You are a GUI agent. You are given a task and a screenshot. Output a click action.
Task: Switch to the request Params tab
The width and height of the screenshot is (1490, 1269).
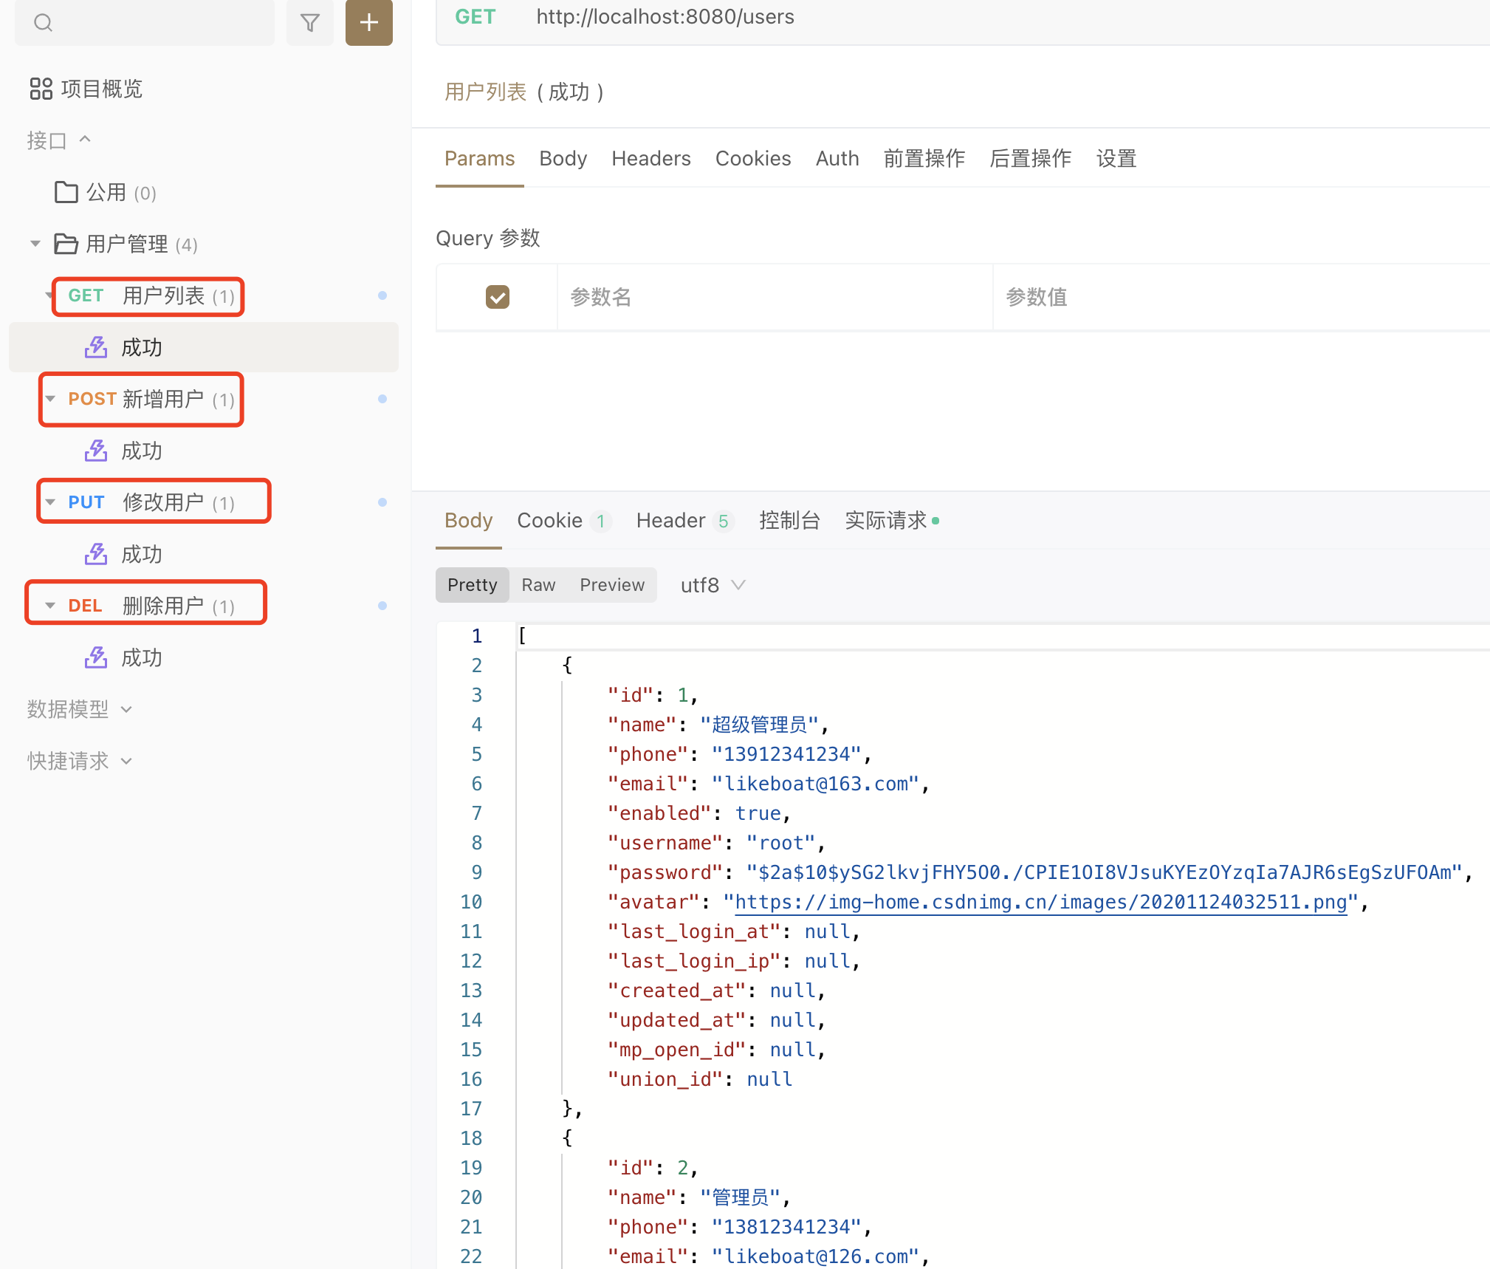tap(480, 159)
